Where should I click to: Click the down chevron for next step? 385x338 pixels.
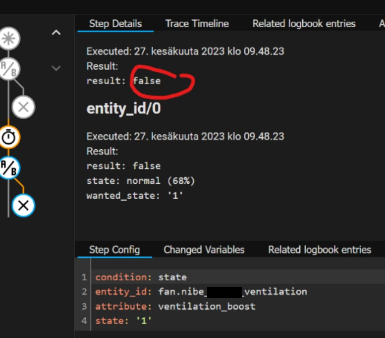(56, 68)
